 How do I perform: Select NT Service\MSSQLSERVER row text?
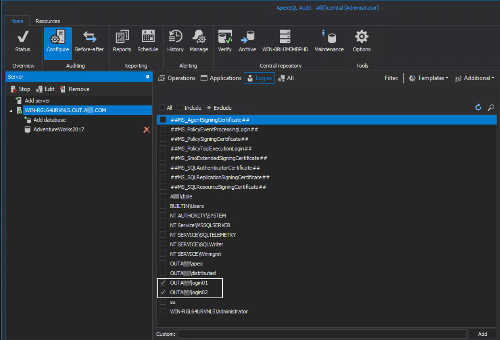tap(200, 225)
